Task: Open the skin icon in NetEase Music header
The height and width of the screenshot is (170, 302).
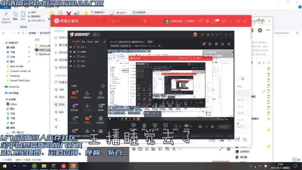Action: pyautogui.click(x=200, y=21)
